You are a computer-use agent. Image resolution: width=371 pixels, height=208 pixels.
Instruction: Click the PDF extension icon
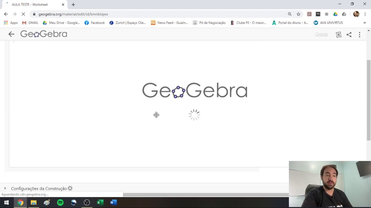tap(309, 14)
